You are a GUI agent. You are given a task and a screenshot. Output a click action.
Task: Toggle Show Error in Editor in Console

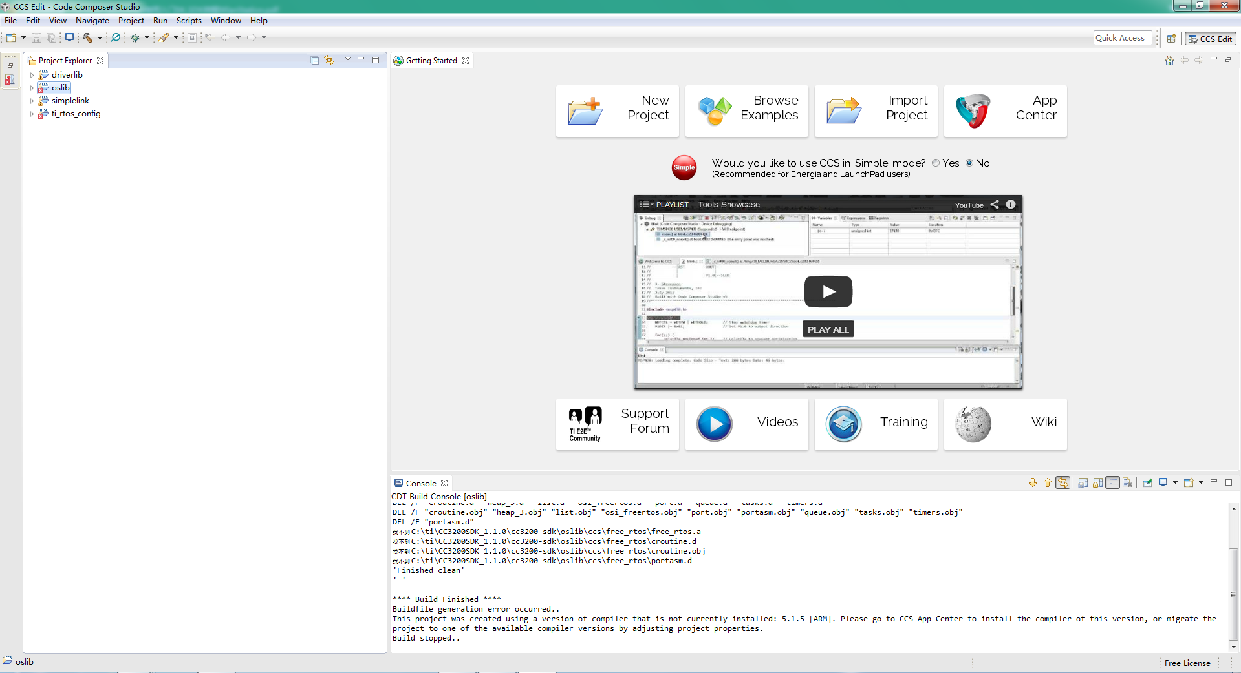pyautogui.click(x=1063, y=482)
